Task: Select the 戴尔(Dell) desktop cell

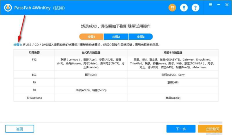Action: pos(91,75)
